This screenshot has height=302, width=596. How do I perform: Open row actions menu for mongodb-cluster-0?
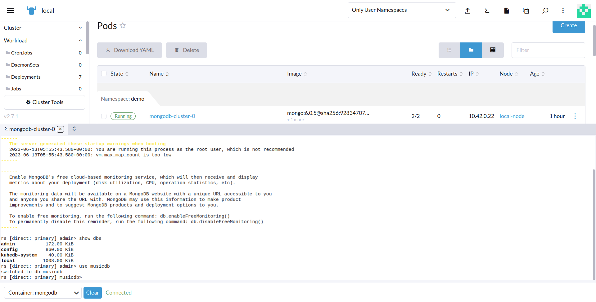[x=575, y=116]
